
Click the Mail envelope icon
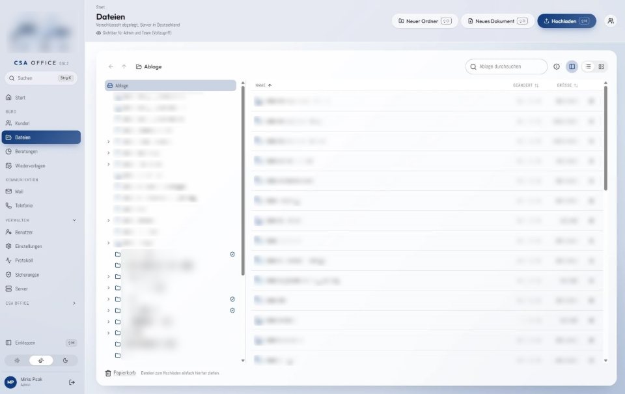(x=8, y=191)
